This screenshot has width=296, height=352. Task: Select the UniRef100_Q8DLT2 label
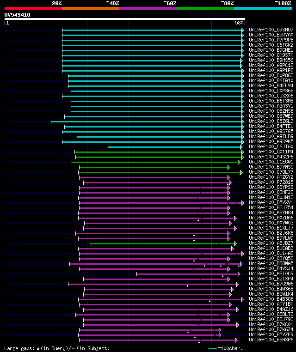click(271, 315)
